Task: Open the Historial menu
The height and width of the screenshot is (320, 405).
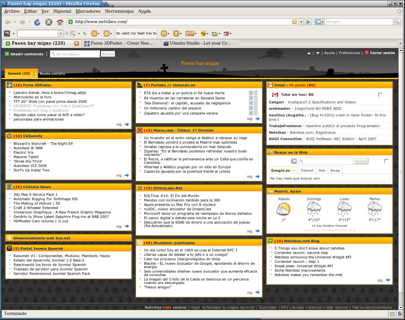Action: pos(62,11)
